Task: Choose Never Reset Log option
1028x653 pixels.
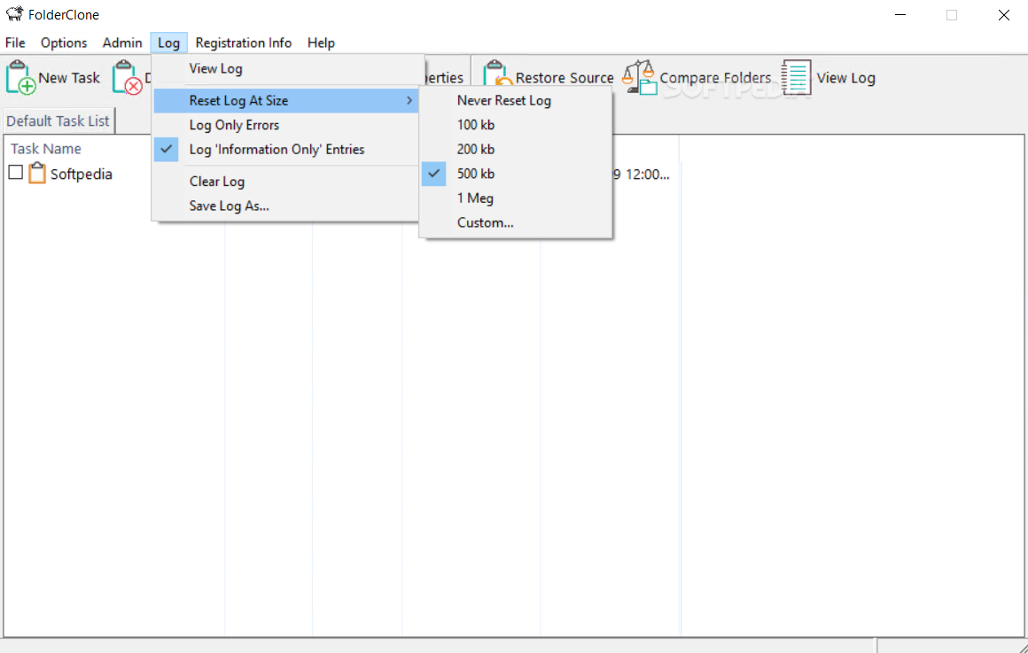Action: coord(516,101)
